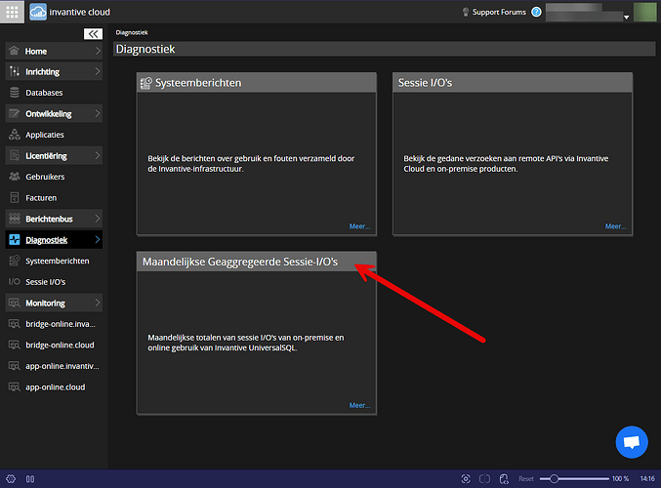
Task: Click the settings gear in status bar
Action: click(11, 479)
